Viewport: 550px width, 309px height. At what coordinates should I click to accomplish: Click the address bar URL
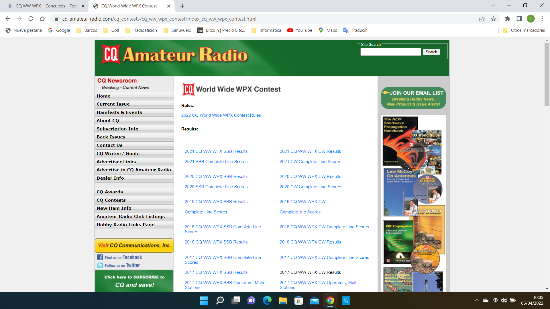coord(159,19)
